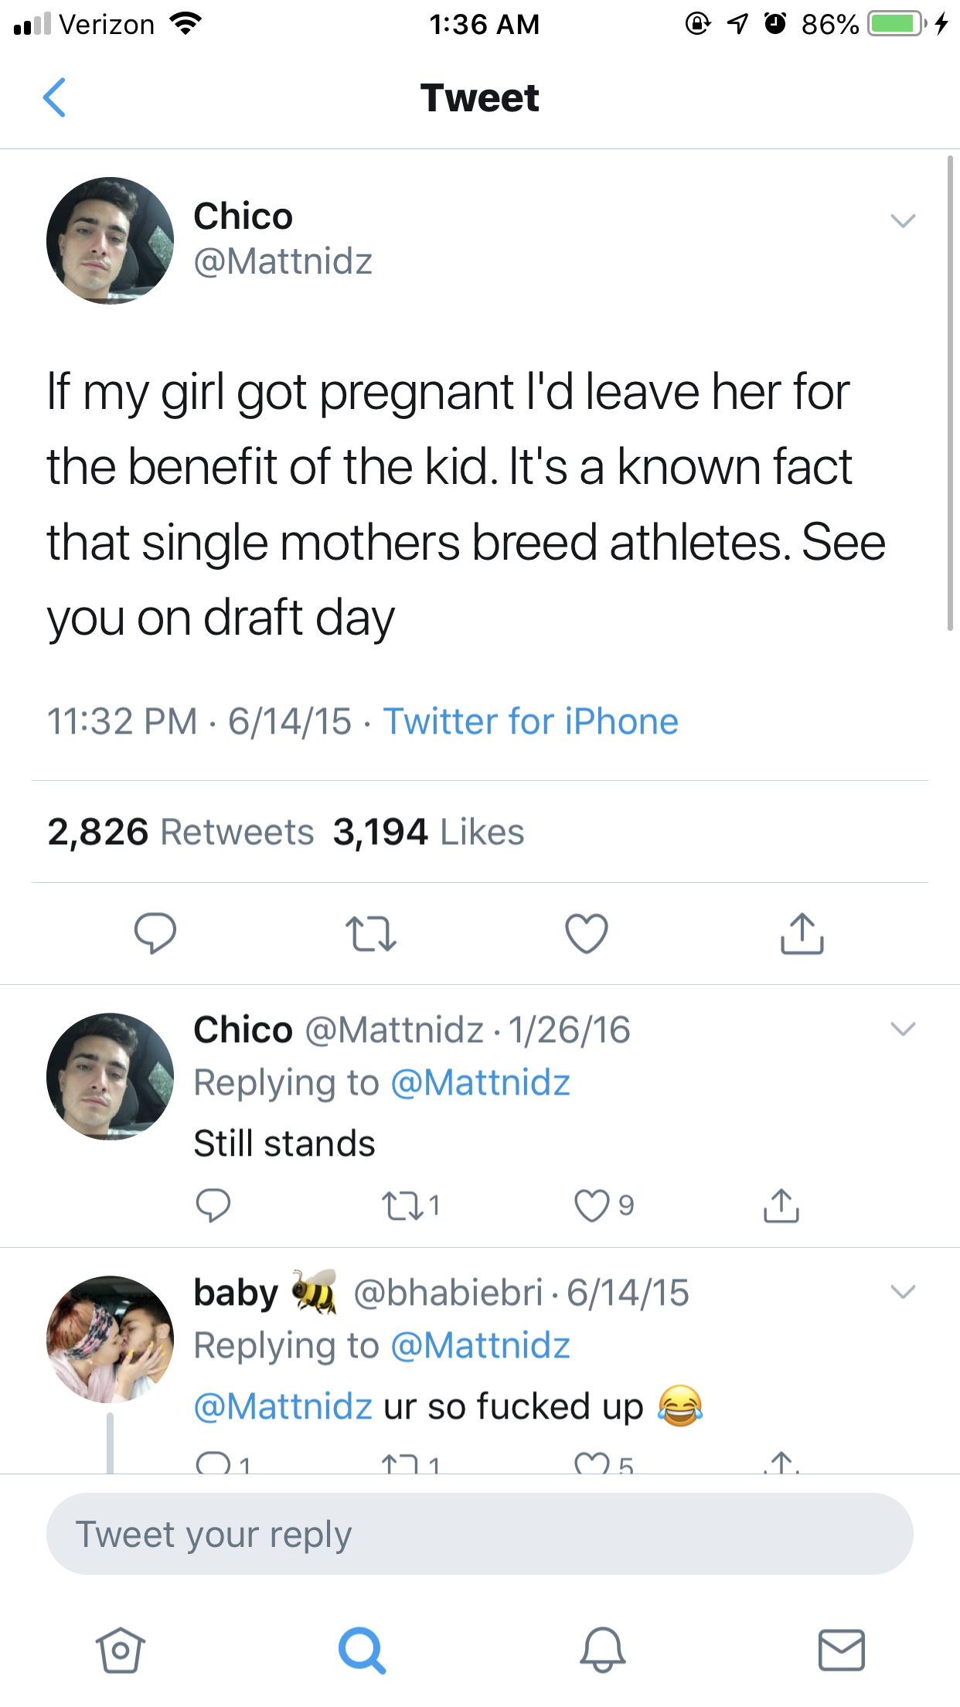This screenshot has width=960, height=1707.
Task: Expand options chevron on main tweet
Action: 902,221
